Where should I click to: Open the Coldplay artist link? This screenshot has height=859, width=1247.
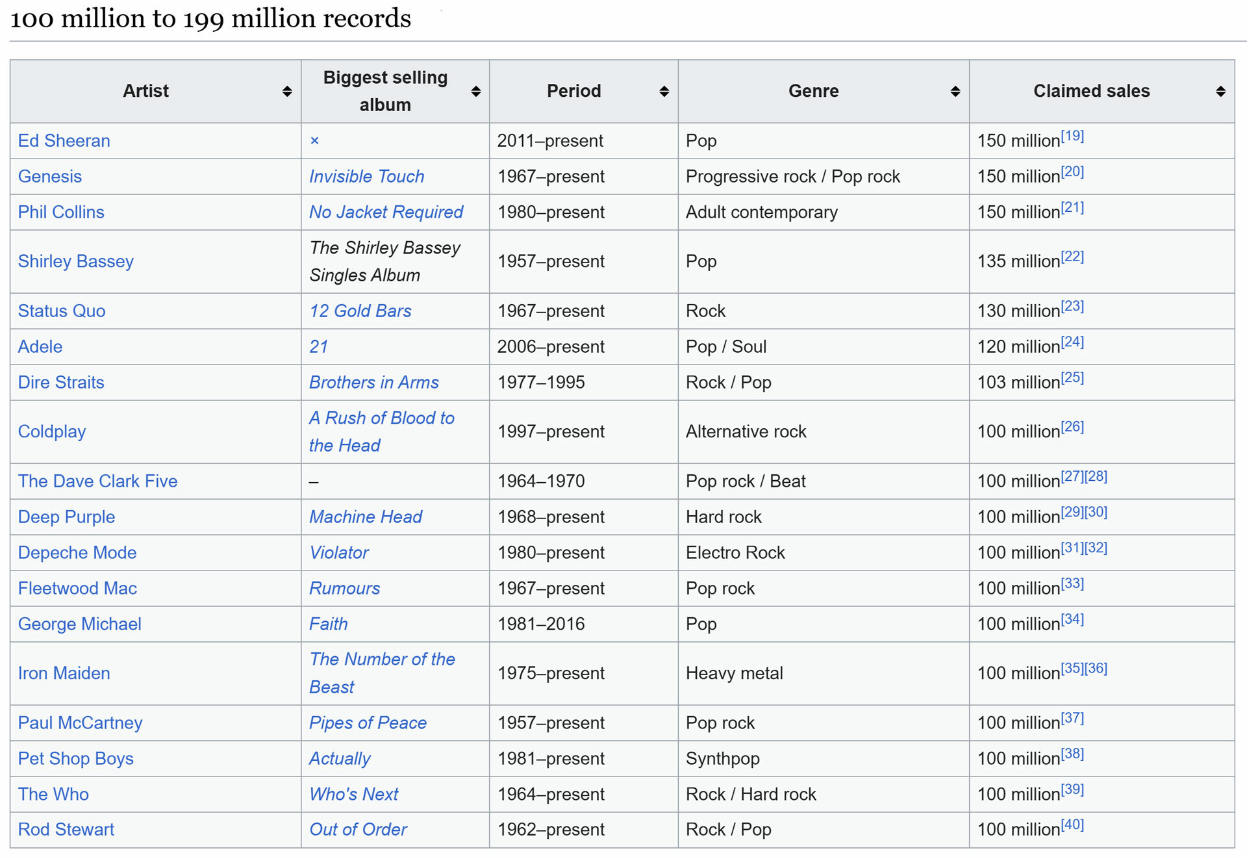[52, 432]
